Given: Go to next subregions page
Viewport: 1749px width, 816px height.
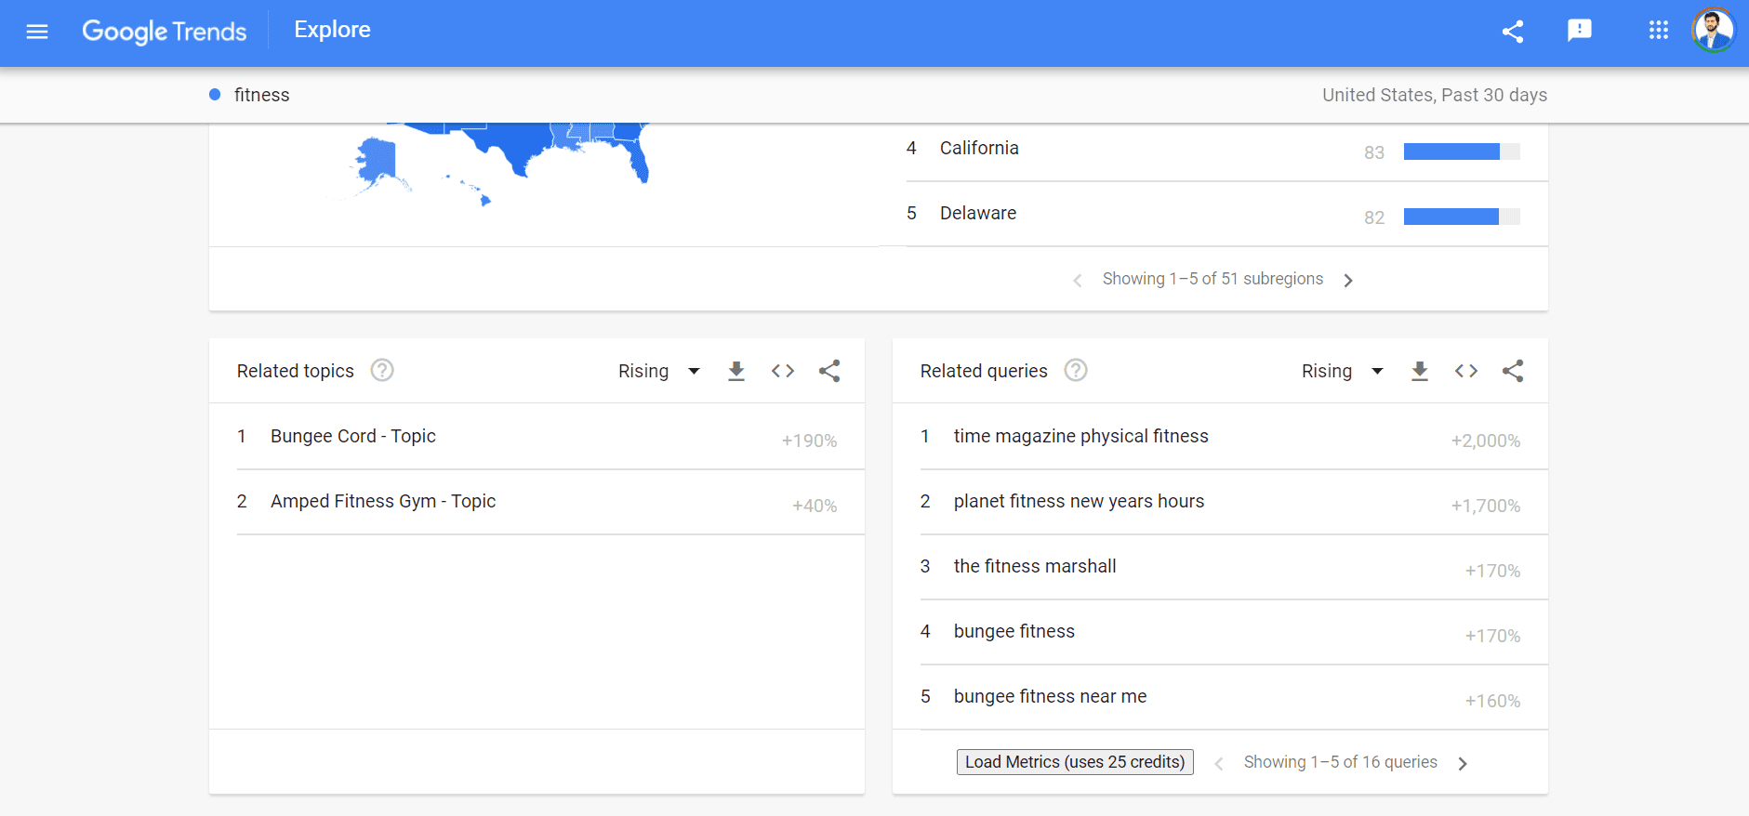Looking at the screenshot, I should (x=1348, y=280).
